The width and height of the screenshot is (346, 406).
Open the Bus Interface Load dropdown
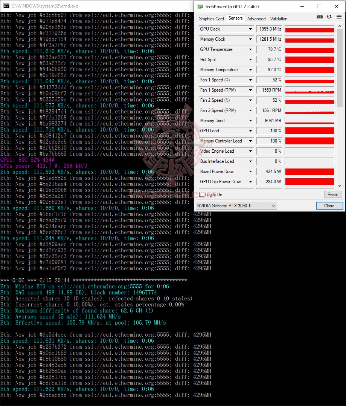coord(250,161)
